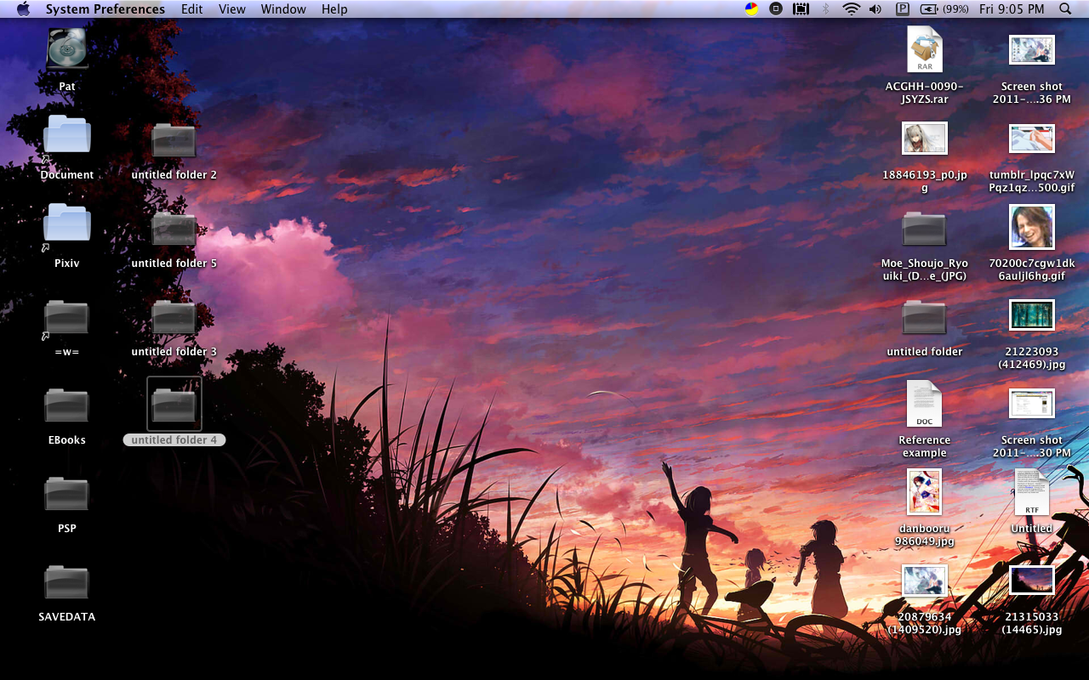Click the 'untitled folder 4' name label
The height and width of the screenshot is (680, 1089).
[x=174, y=440]
